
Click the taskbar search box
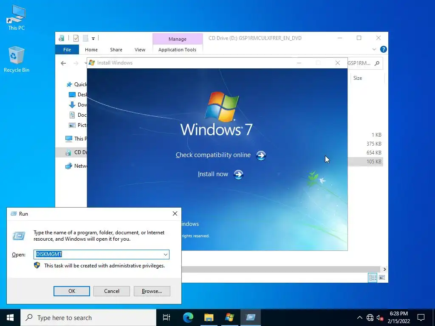[x=88, y=318]
